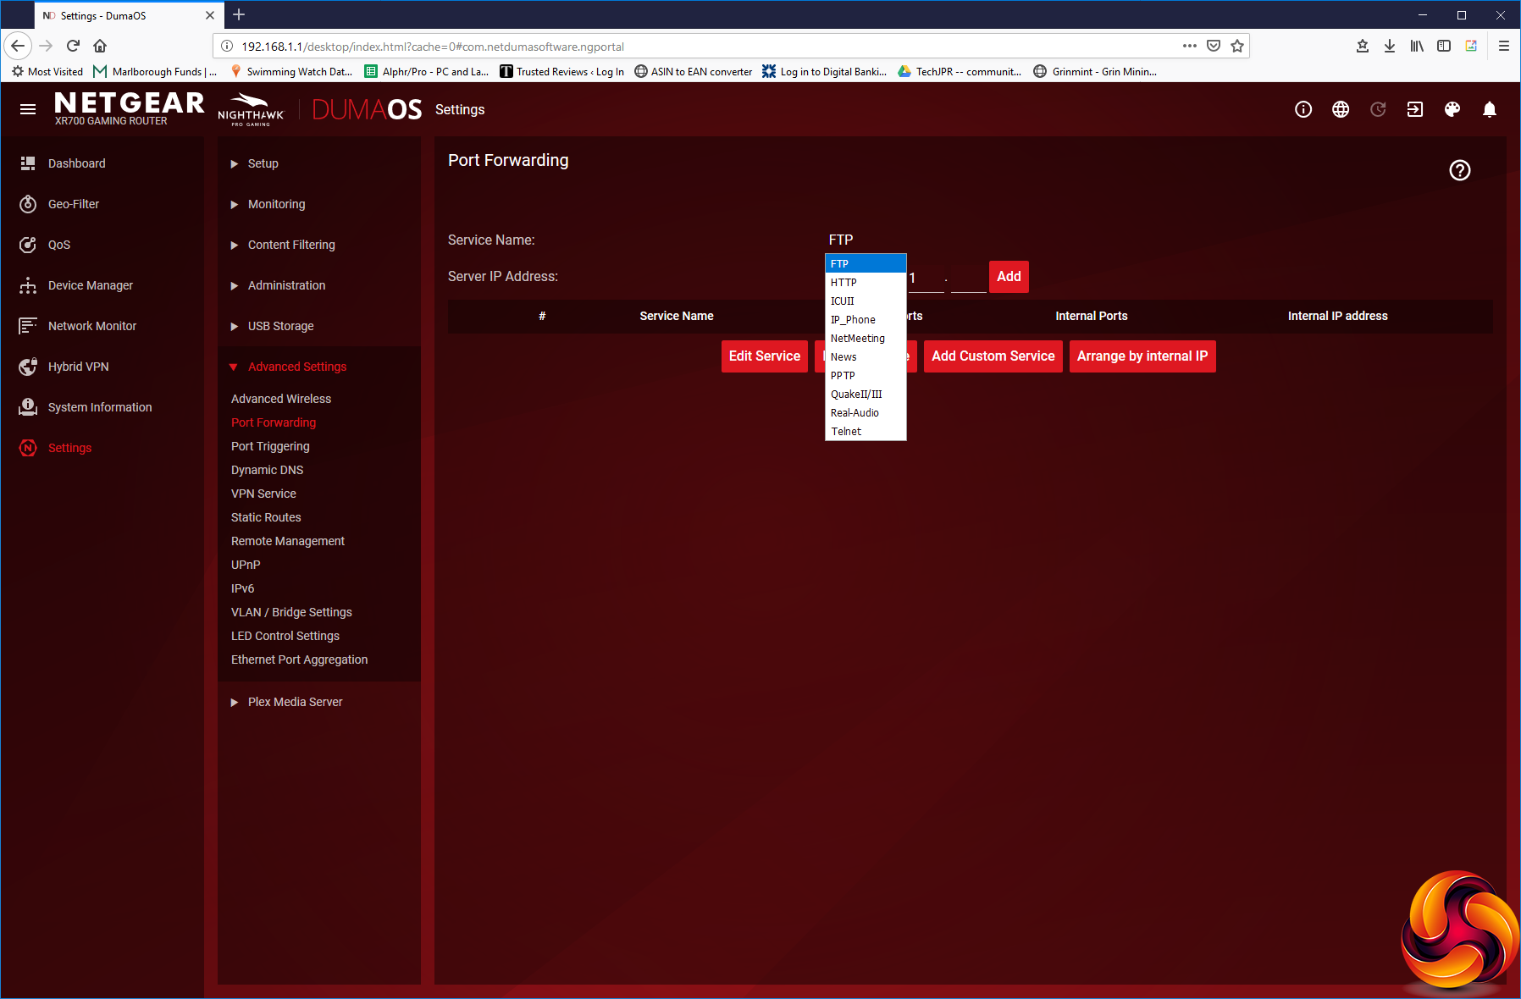Image resolution: width=1521 pixels, height=999 pixels.
Task: Click the System Information sidebar icon
Action: pyautogui.click(x=28, y=407)
